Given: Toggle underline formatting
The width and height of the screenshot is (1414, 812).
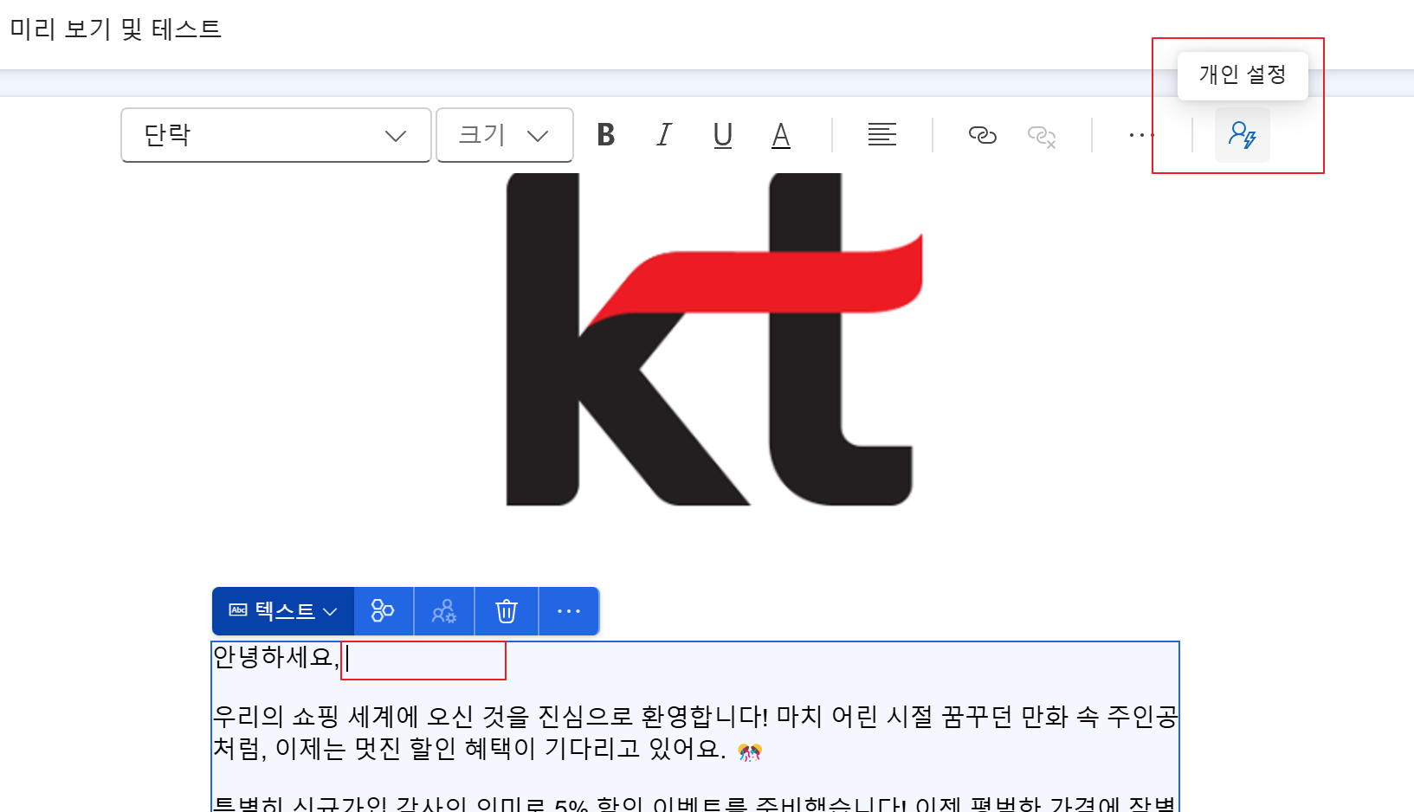Looking at the screenshot, I should pyautogui.click(x=723, y=135).
